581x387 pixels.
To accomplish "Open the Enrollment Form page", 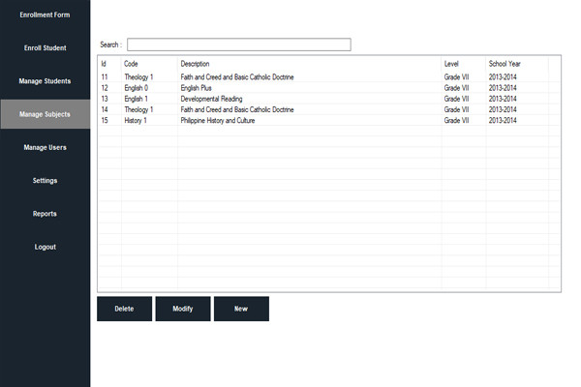I will [45, 15].
